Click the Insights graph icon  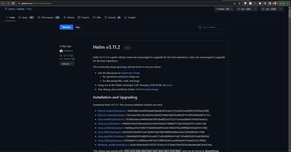(x=126, y=17)
